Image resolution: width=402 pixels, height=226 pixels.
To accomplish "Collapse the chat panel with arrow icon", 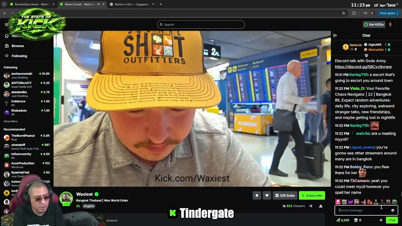I will (x=335, y=35).
